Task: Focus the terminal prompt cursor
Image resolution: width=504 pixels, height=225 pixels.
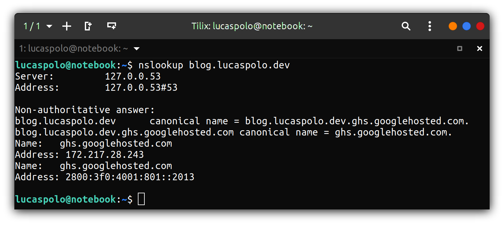Action: (x=141, y=199)
